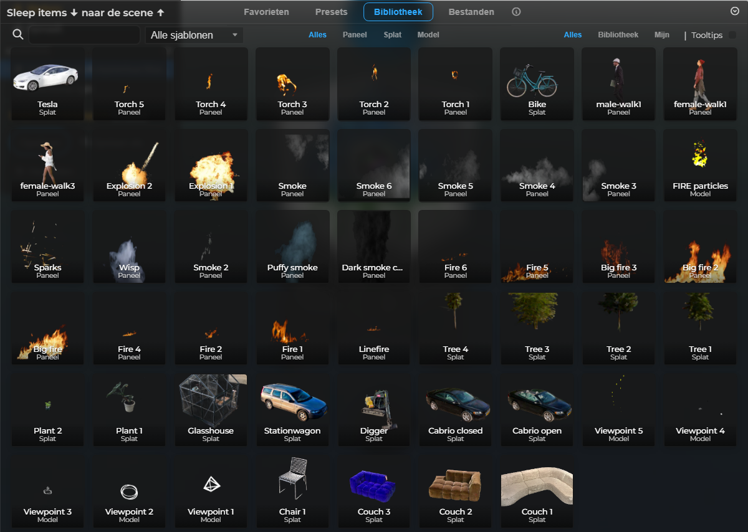Select the Stationwagon thumbnail
Image resolution: width=748 pixels, height=532 pixels.
click(x=292, y=410)
